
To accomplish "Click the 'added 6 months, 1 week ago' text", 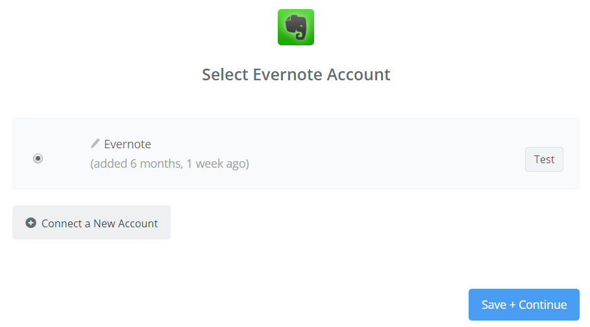I will (x=169, y=163).
